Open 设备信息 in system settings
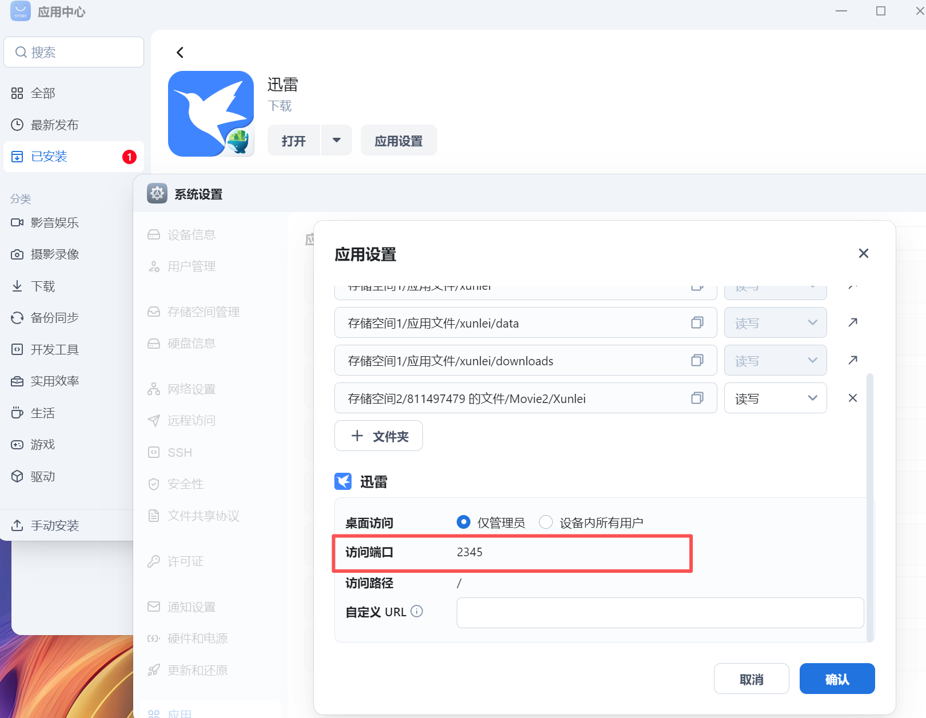The height and width of the screenshot is (718, 926). (191, 235)
